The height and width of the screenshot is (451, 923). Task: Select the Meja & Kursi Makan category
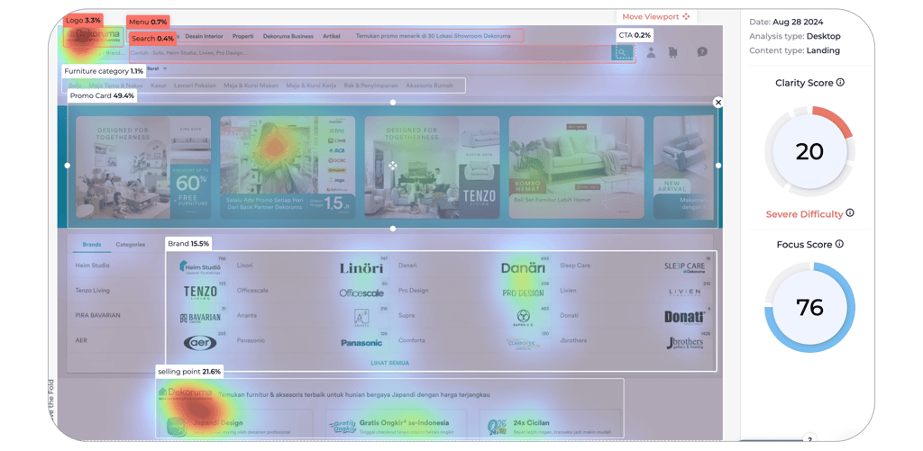tap(251, 86)
